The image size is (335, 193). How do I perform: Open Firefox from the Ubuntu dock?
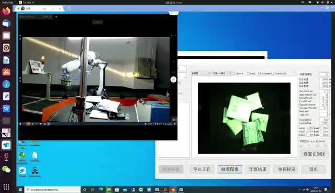(x=6, y=10)
